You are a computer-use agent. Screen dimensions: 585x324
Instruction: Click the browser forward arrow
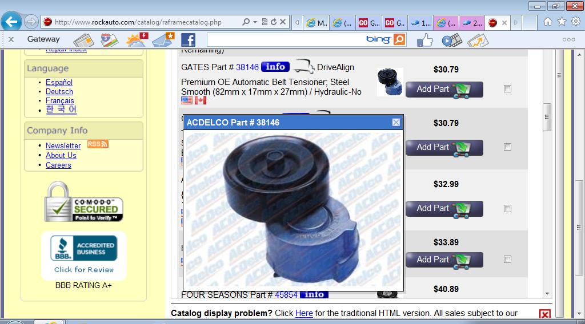tap(31, 22)
